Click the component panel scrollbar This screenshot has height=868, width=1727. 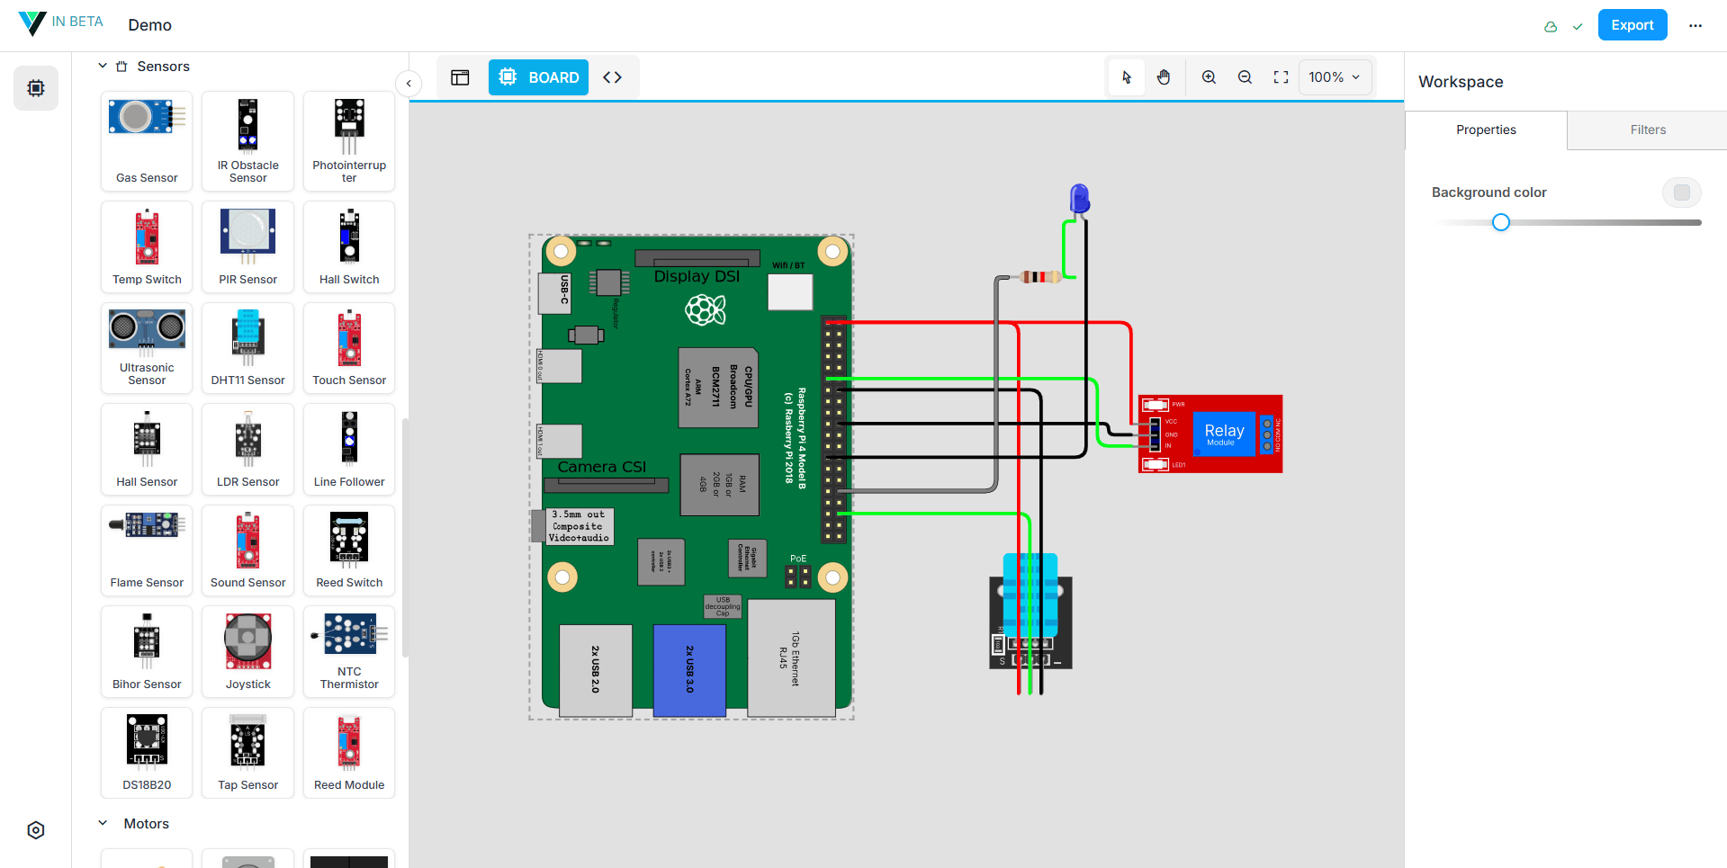coord(405,538)
